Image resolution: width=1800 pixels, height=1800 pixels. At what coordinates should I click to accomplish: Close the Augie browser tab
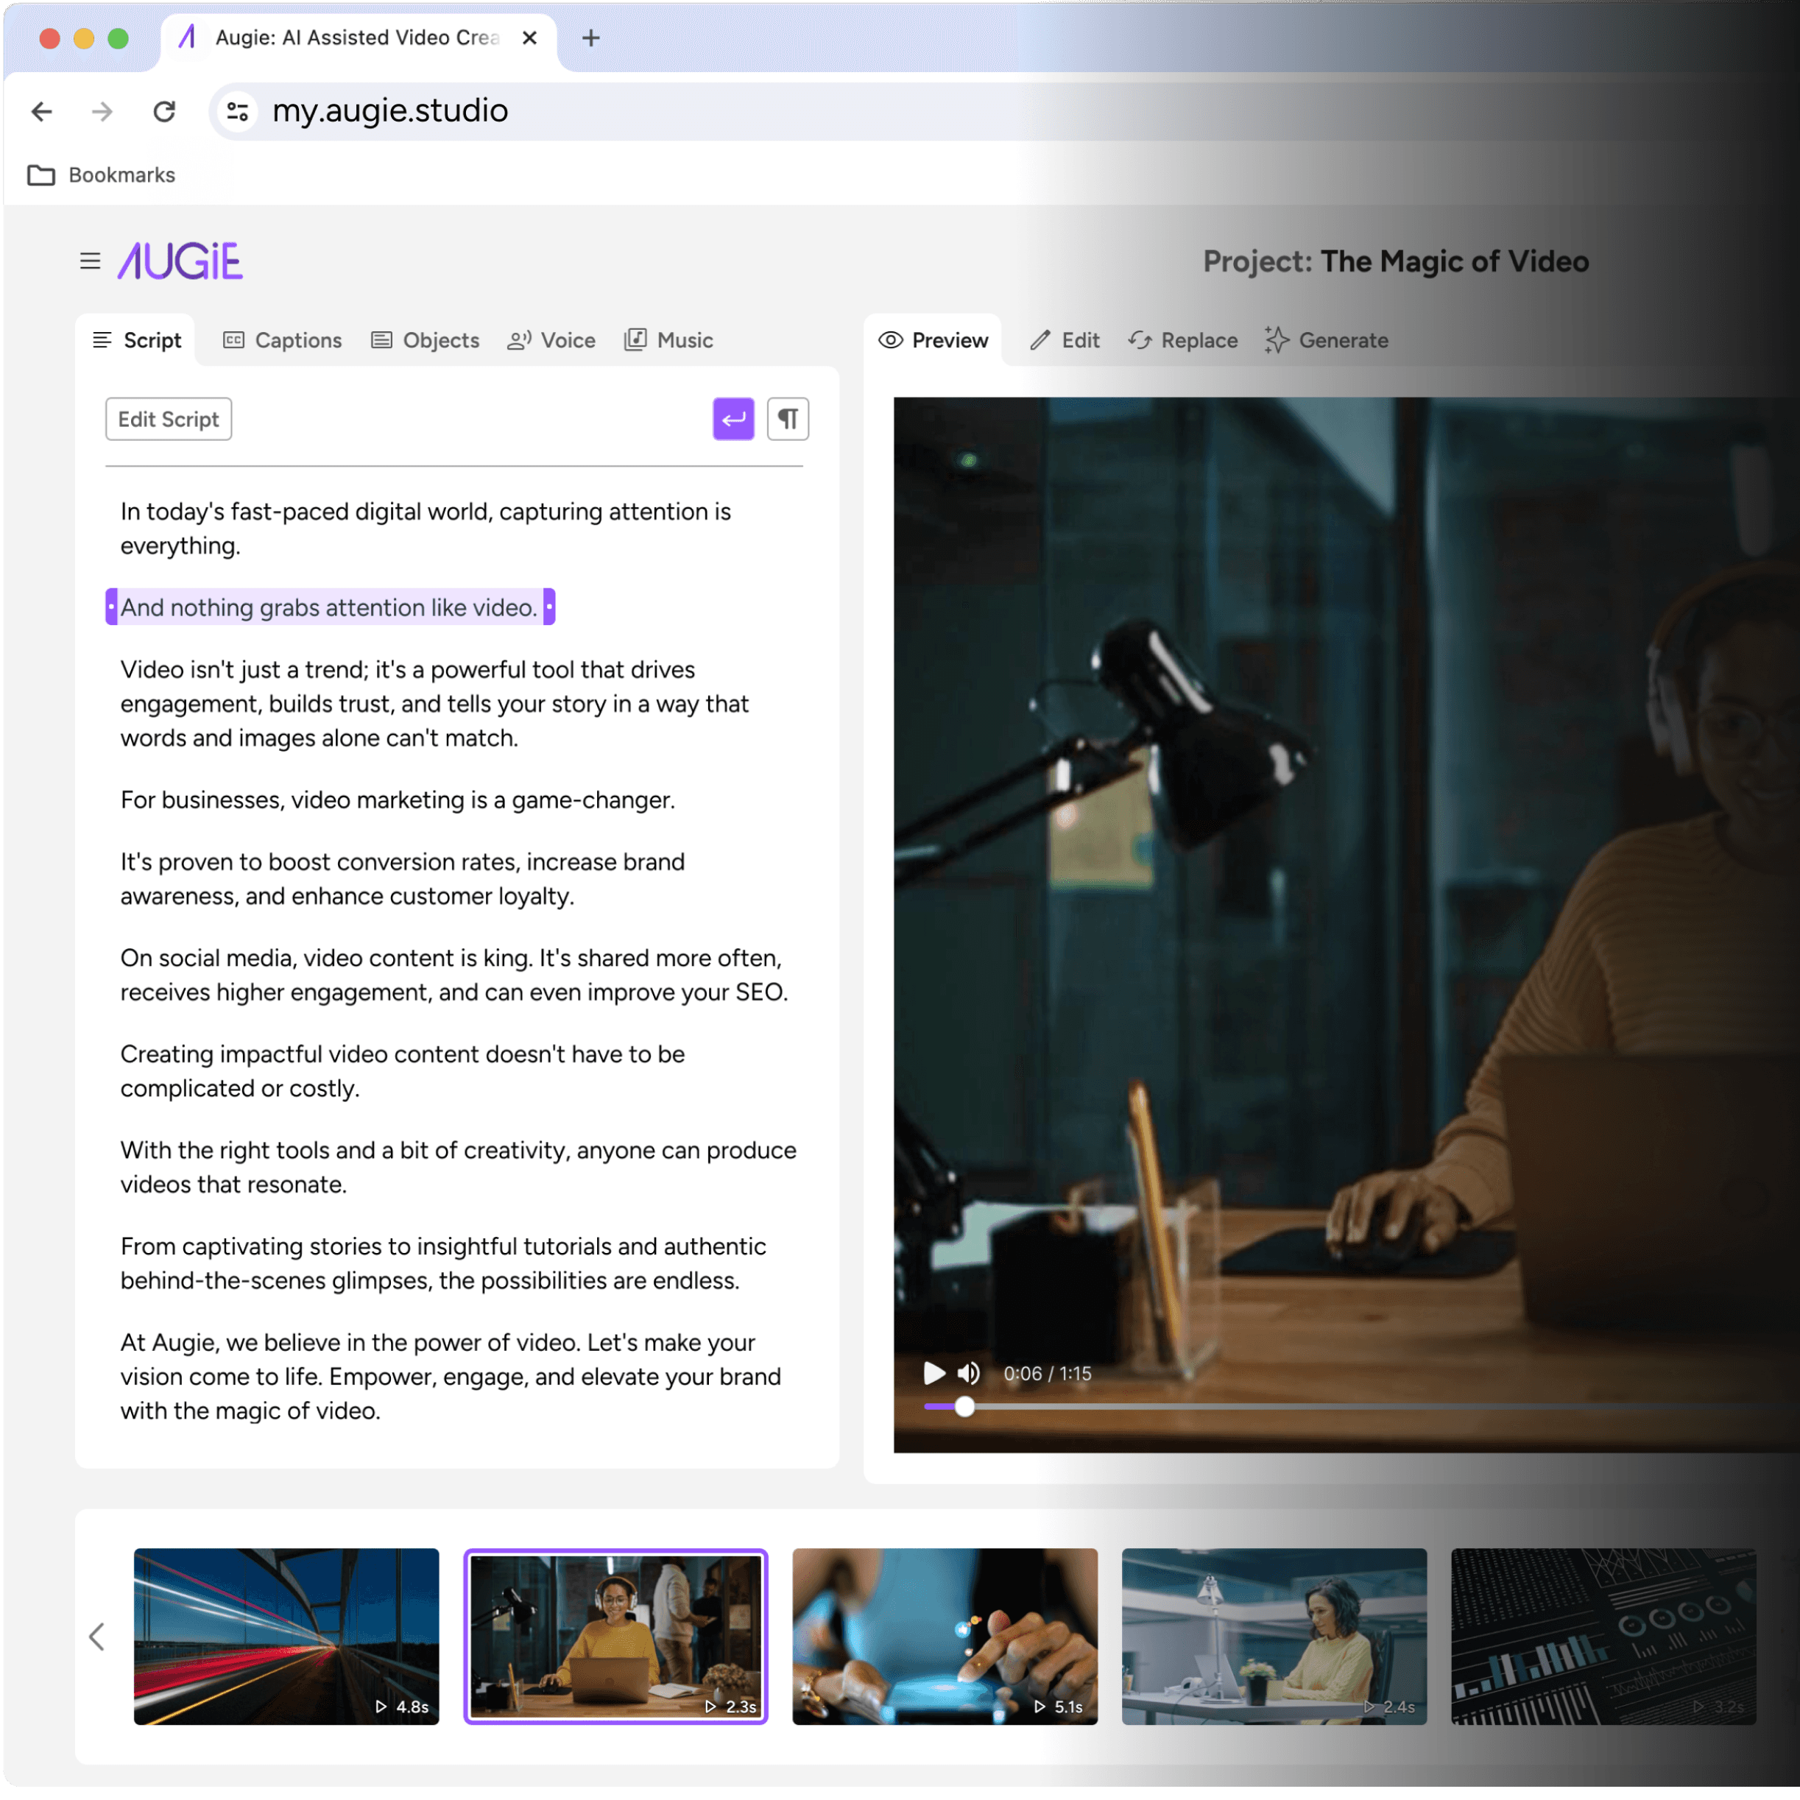coord(529,38)
